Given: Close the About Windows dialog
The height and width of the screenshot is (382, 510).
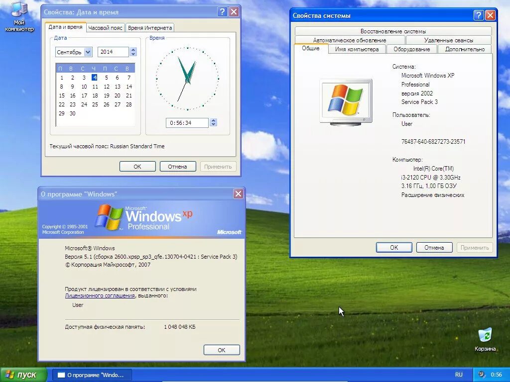Looking at the screenshot, I should coord(238,194).
